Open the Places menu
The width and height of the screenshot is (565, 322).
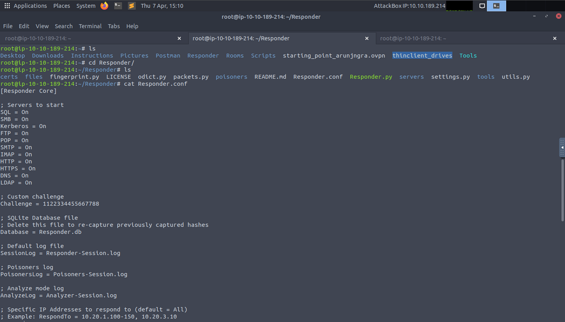click(x=61, y=6)
